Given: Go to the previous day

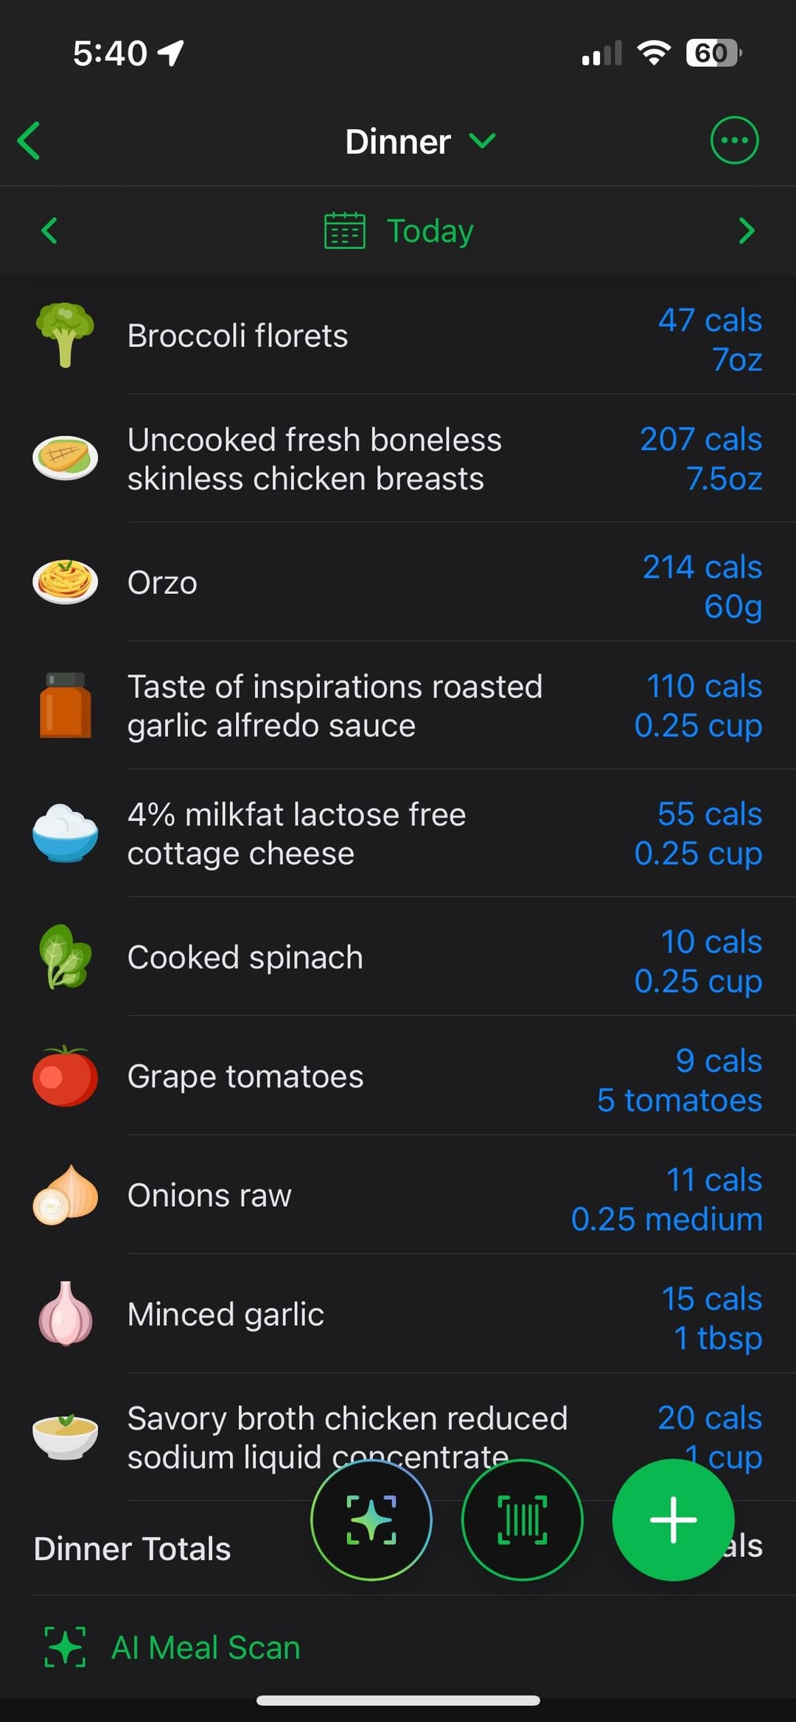Looking at the screenshot, I should click(49, 231).
